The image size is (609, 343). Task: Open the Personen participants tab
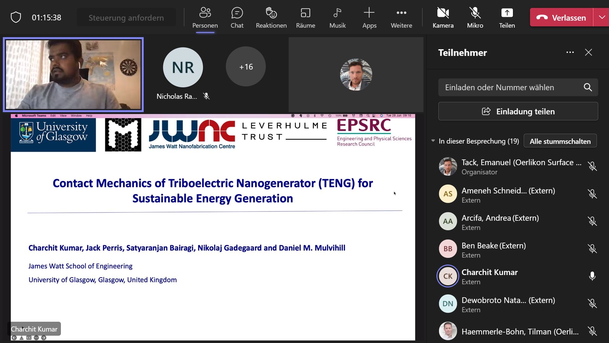(205, 18)
